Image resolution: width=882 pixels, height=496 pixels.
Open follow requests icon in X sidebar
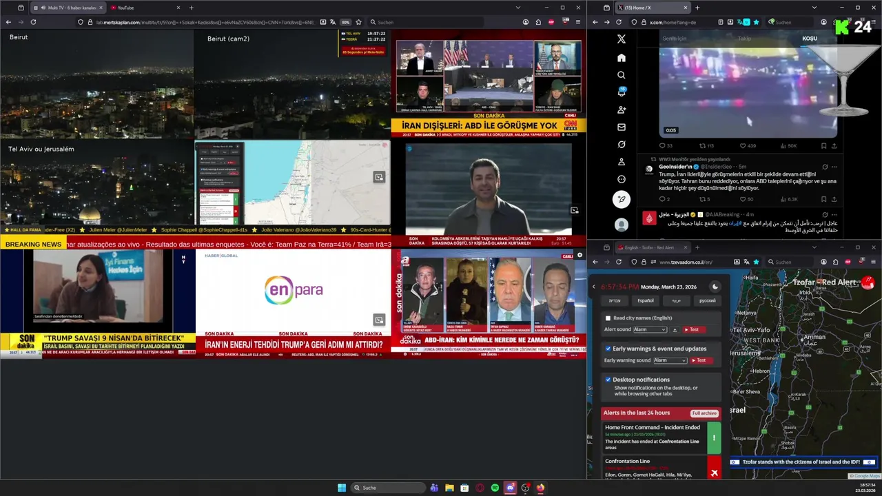(x=621, y=110)
